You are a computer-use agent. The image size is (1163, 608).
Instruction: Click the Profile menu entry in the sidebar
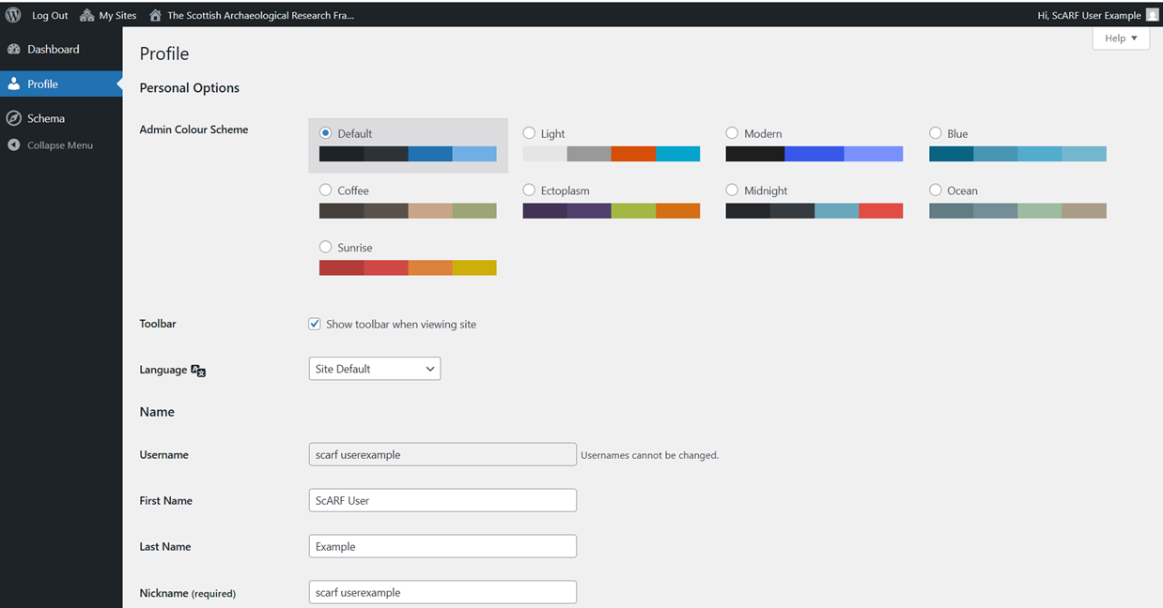click(x=44, y=84)
